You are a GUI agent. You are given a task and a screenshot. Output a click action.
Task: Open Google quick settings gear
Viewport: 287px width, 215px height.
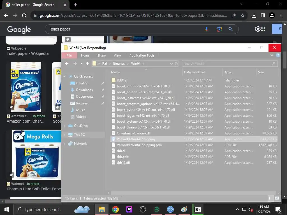(x=258, y=29)
